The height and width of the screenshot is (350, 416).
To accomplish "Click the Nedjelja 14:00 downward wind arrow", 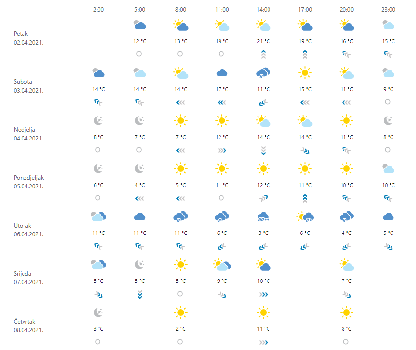I will pyautogui.click(x=263, y=150).
